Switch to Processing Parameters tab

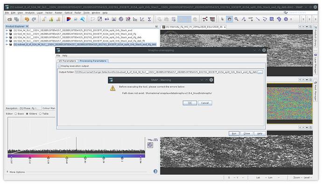pyautogui.click(x=93, y=61)
